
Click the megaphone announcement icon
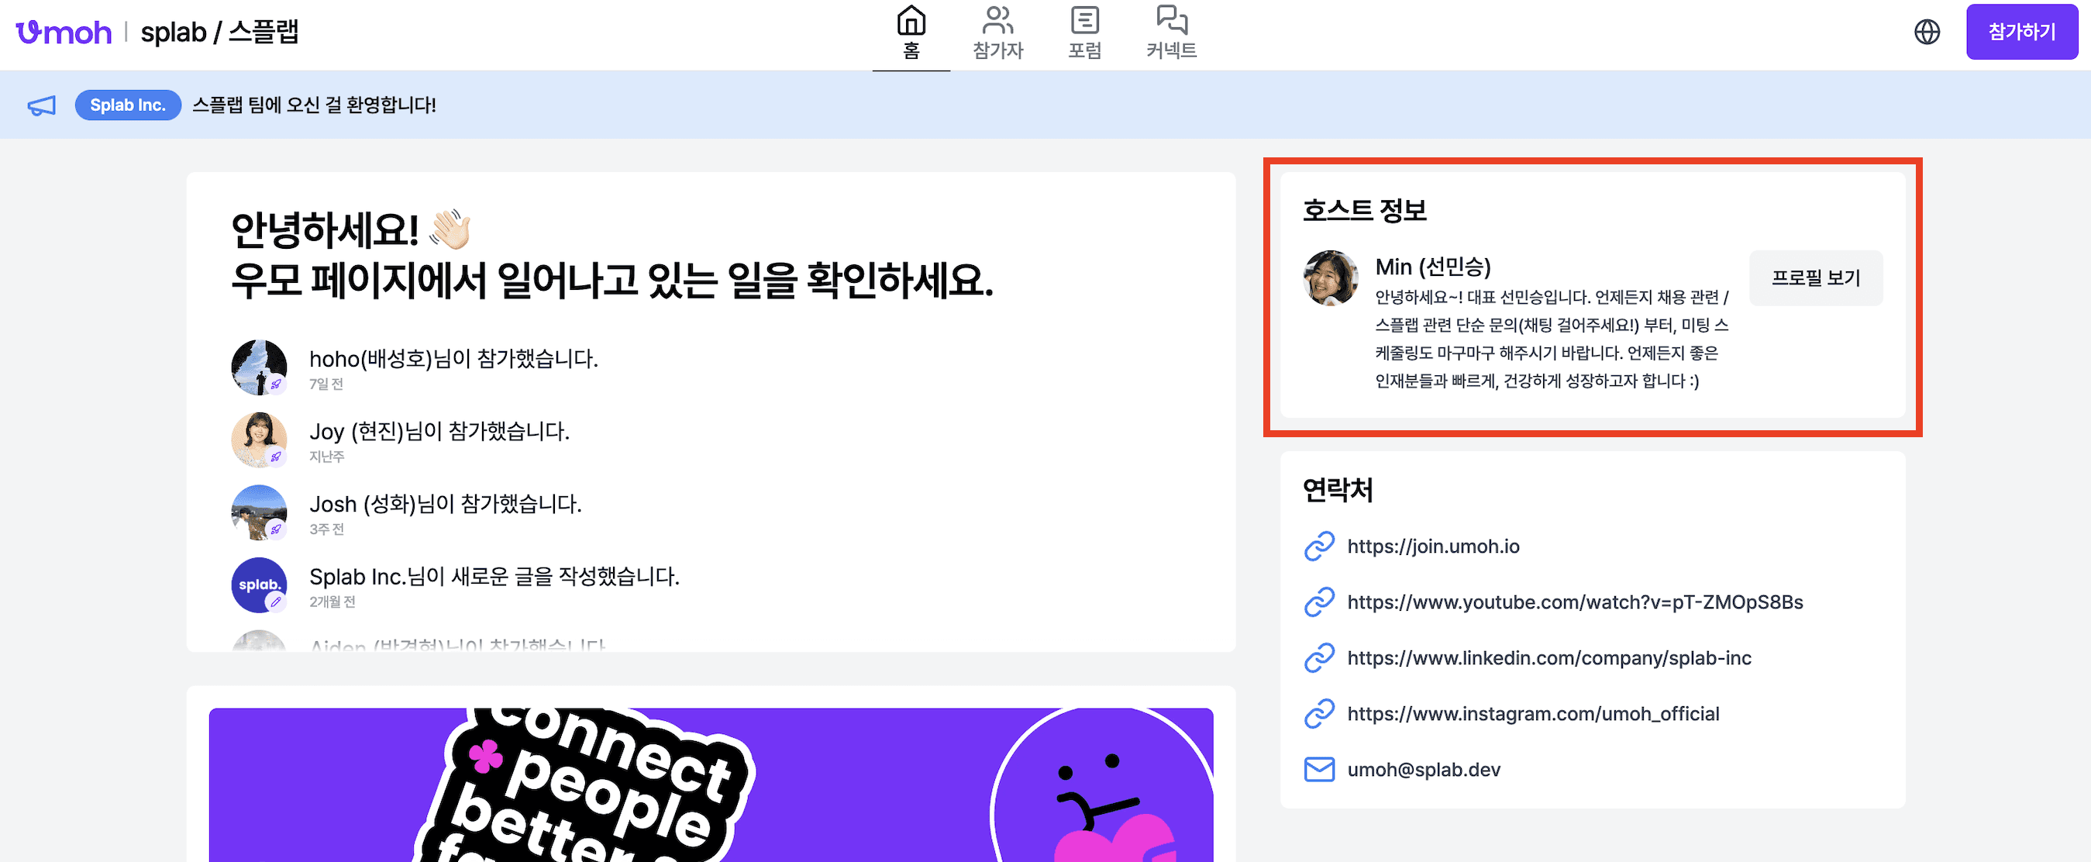pyautogui.click(x=41, y=105)
